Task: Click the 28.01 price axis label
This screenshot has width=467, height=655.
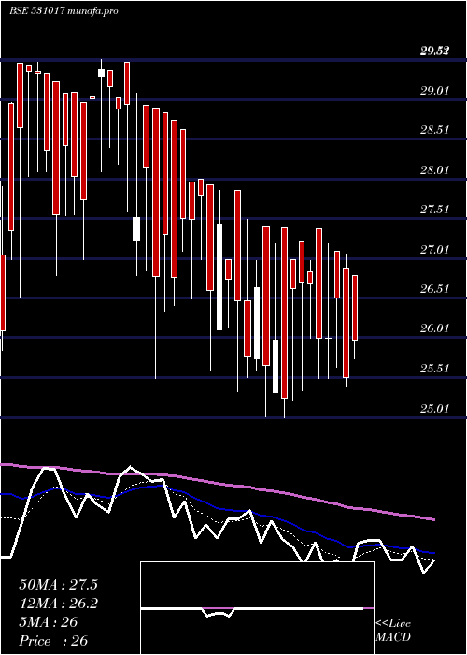Action: [x=434, y=170]
